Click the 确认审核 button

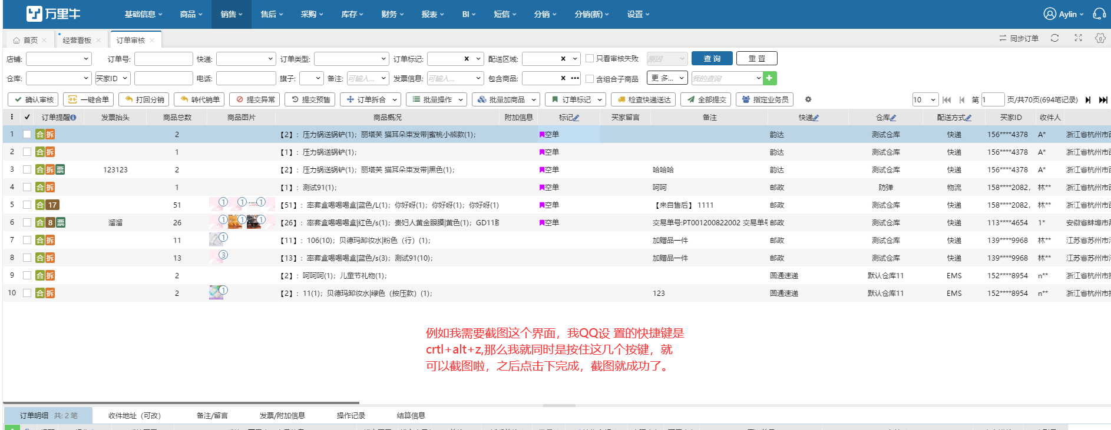(34, 99)
